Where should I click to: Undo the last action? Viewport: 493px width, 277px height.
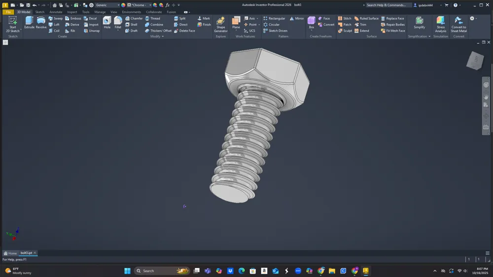pos(35,5)
